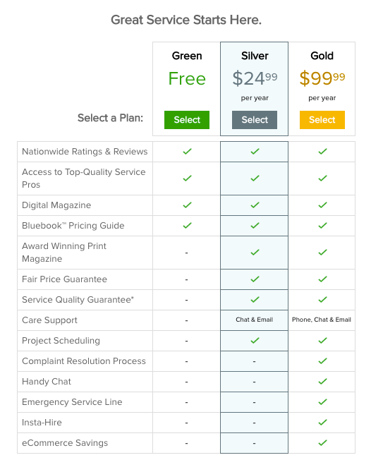Click Silver's Chat & Email care support cell
The height and width of the screenshot is (460, 371).
pyautogui.click(x=255, y=320)
